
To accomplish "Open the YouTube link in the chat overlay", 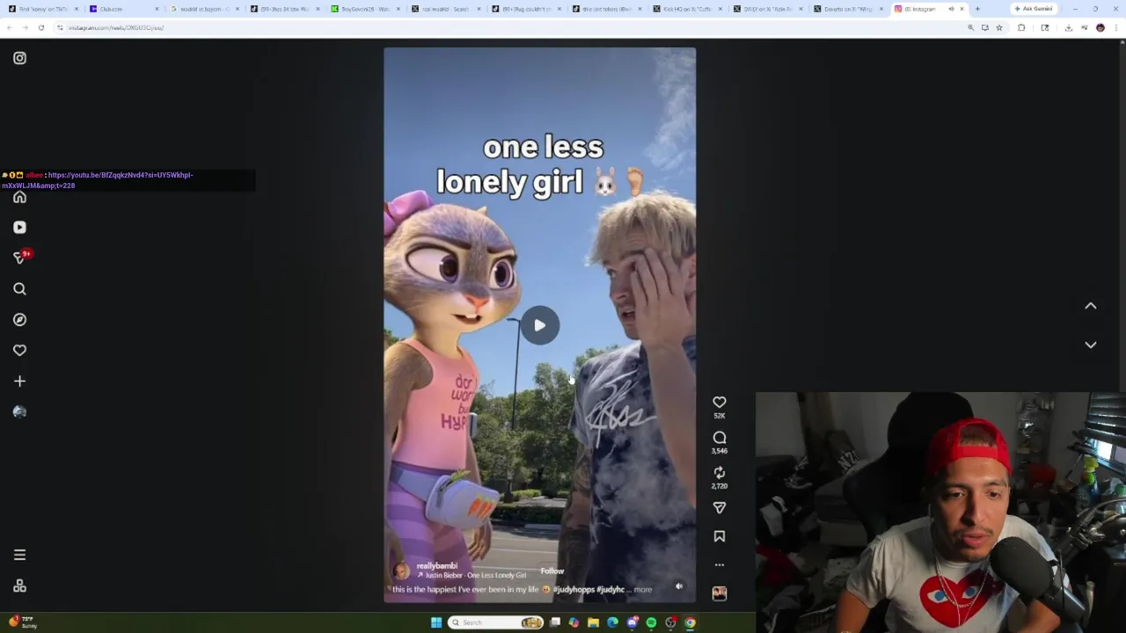I will (x=98, y=180).
